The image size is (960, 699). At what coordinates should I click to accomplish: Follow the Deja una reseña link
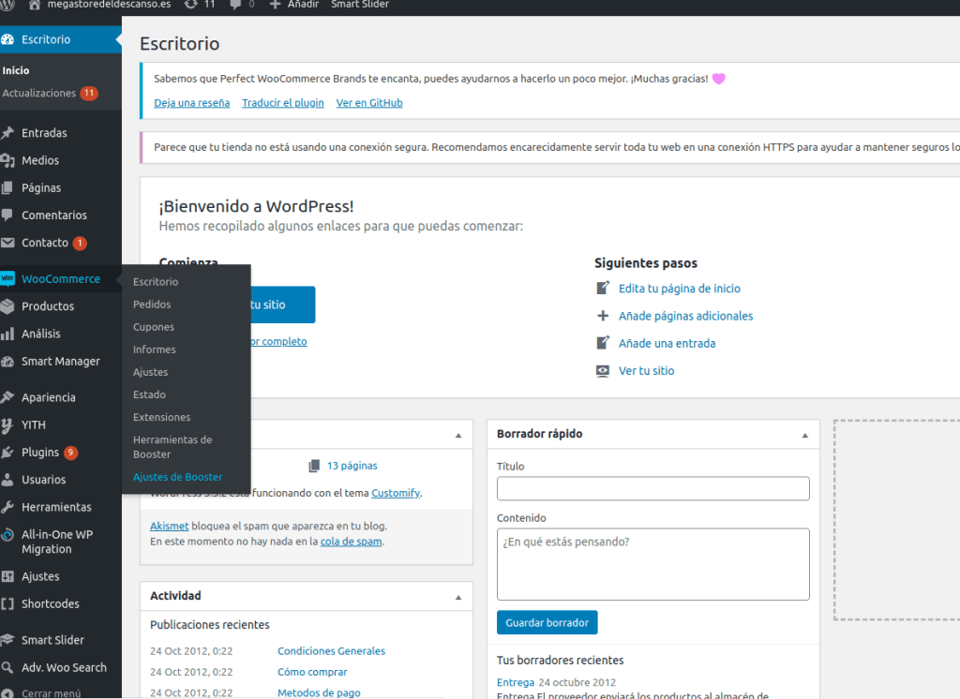pyautogui.click(x=191, y=103)
